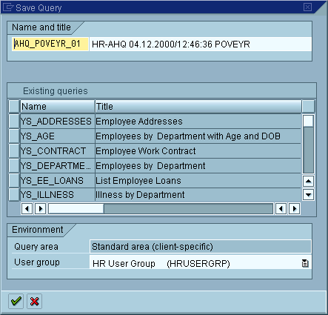Click rightmost horizontal scroll right arrow
This screenshot has height=315, width=328.
click(x=295, y=209)
